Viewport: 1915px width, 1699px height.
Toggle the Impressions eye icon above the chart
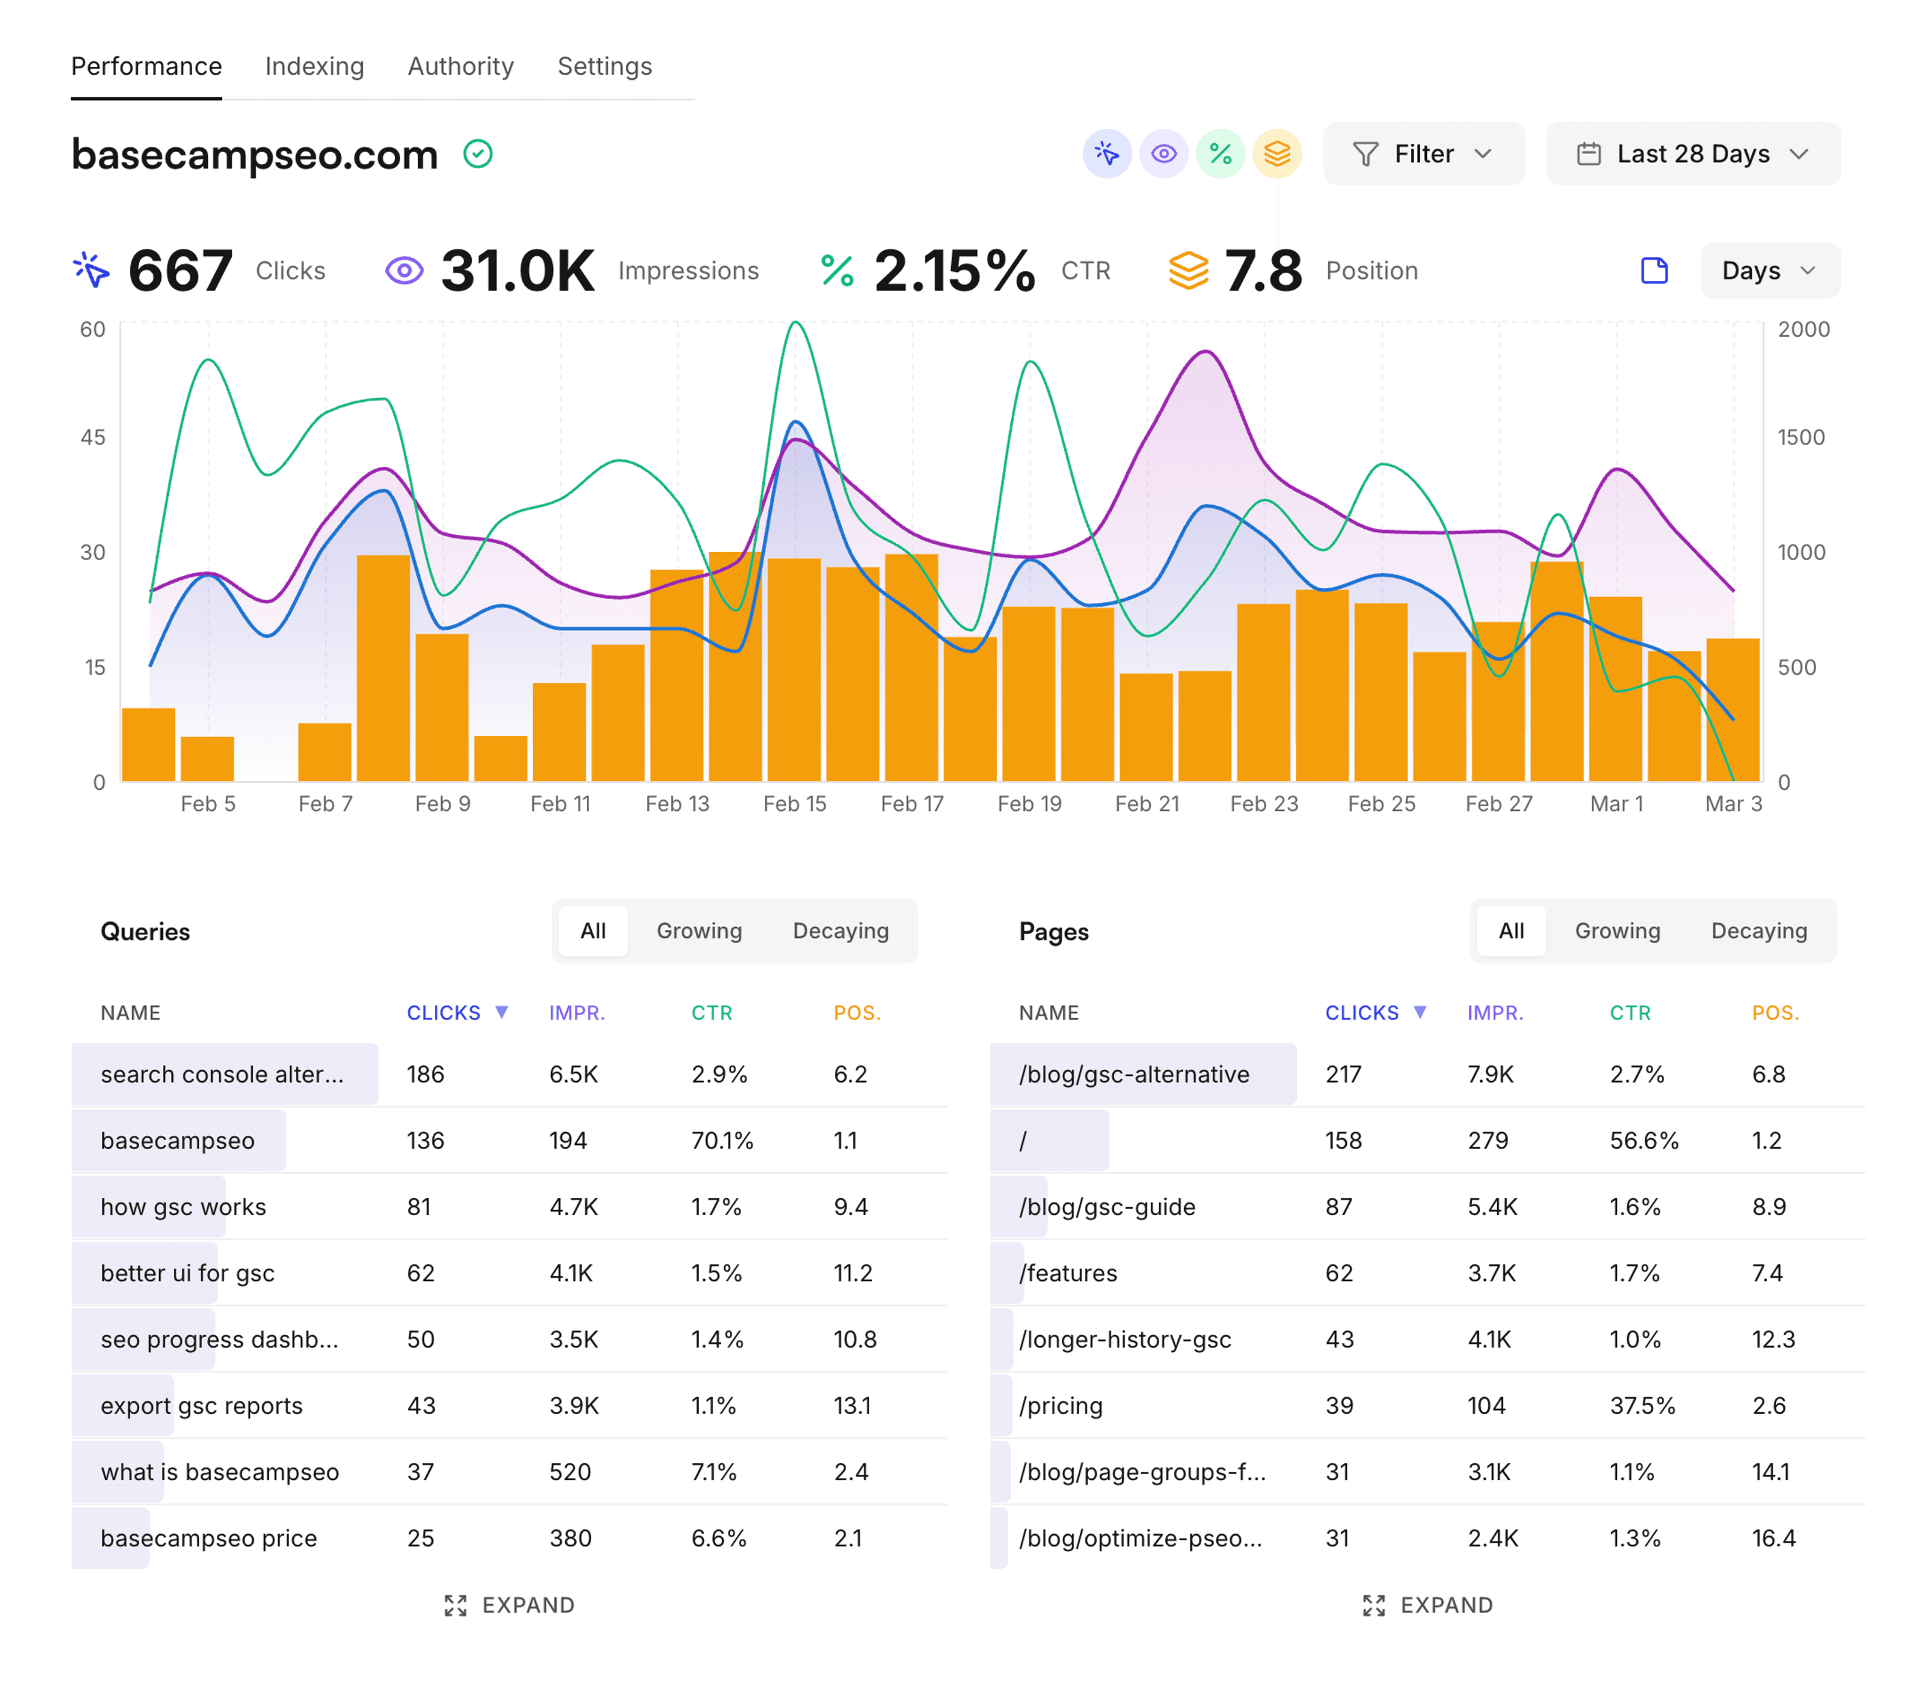1164,153
